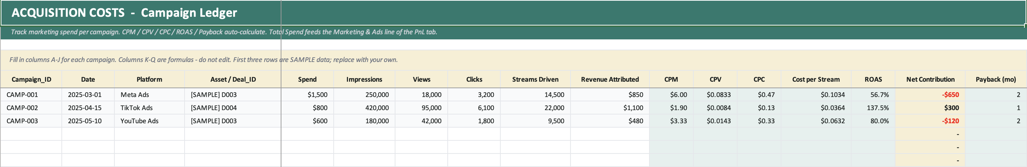Screen dimensions: 1027x167
Task: Select the 22,000 streams driven cell
Action: [x=535, y=108]
